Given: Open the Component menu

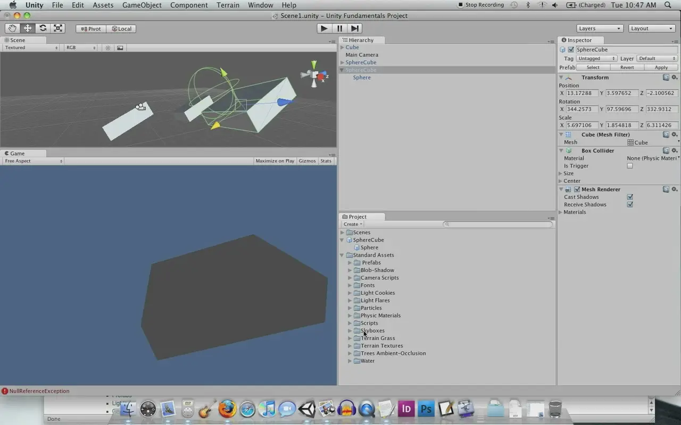Looking at the screenshot, I should (189, 5).
